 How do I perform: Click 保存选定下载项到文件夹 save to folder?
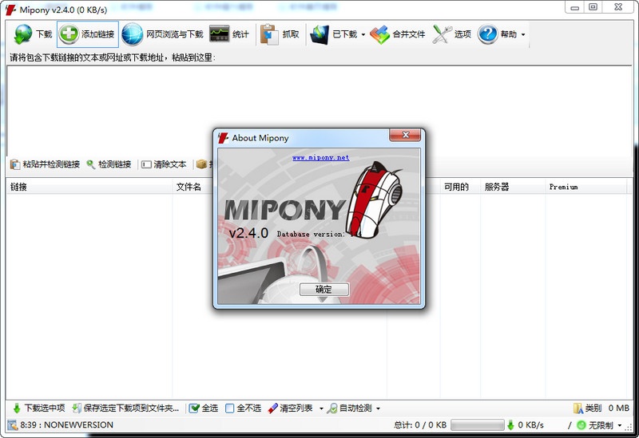click(125, 408)
